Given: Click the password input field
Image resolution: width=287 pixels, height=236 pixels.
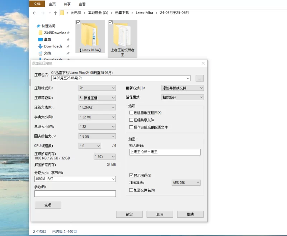Looking at the screenshot, I should (x=165, y=152).
